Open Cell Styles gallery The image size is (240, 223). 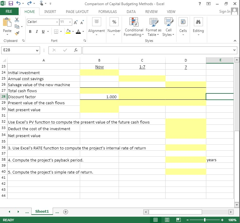(x=168, y=27)
